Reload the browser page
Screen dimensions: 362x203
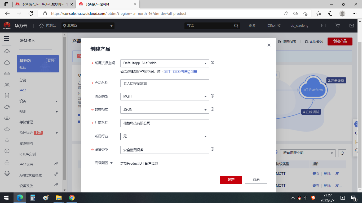pos(31,13)
